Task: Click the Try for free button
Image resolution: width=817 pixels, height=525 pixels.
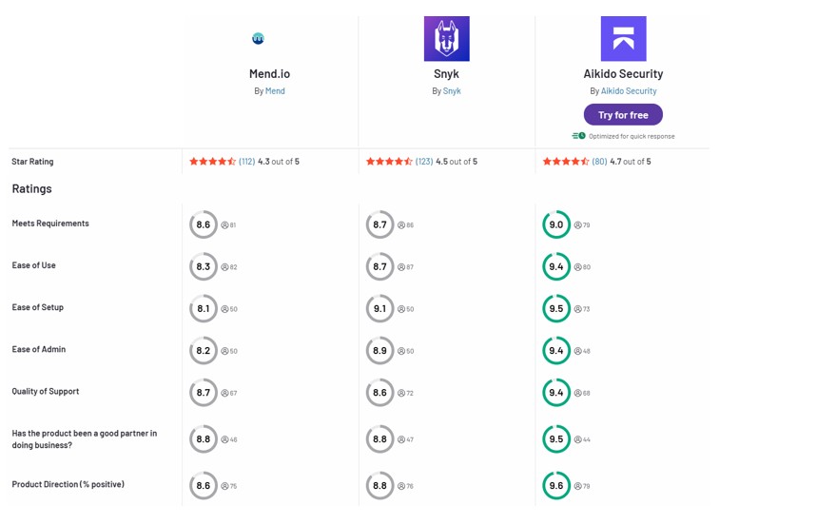Action: coord(623,114)
